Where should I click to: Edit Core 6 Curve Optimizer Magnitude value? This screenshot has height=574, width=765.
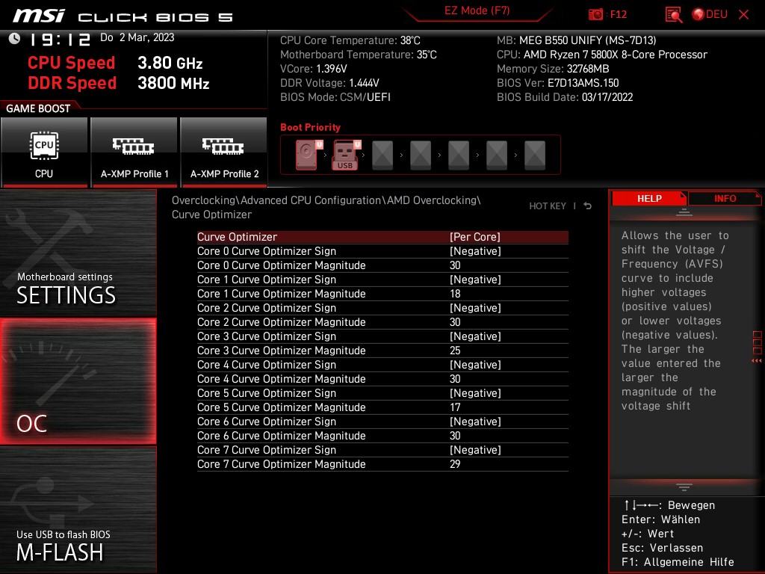pyautogui.click(x=382, y=435)
